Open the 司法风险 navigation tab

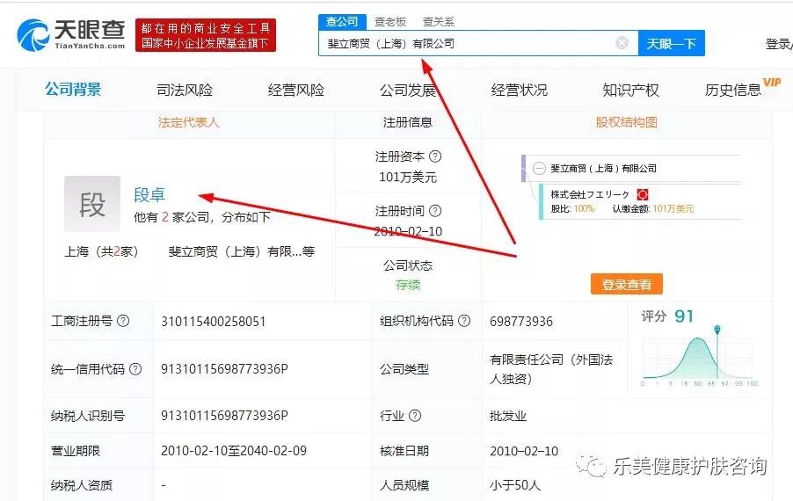185,90
